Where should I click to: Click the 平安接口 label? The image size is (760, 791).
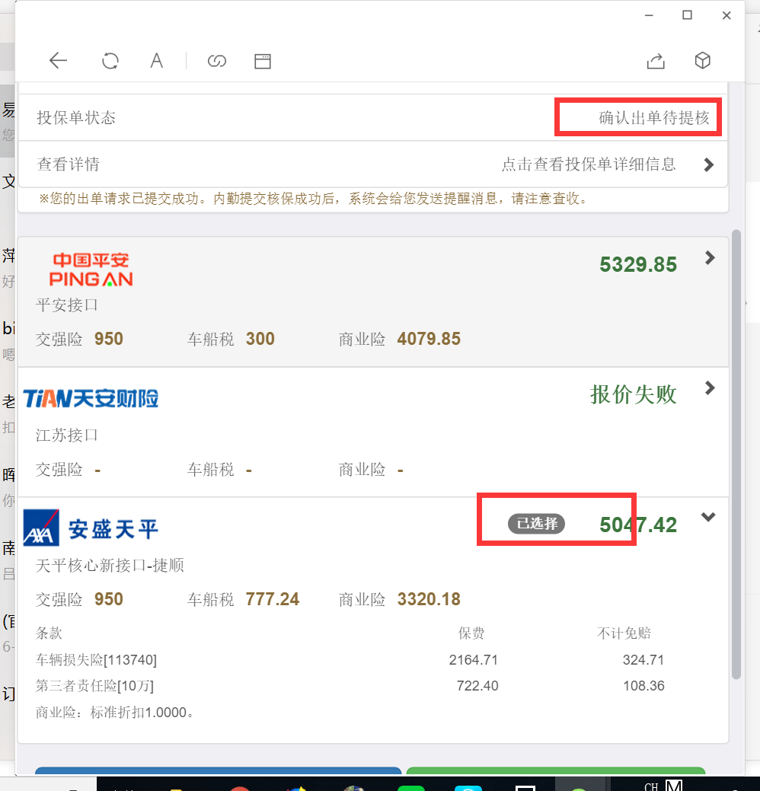pos(66,305)
